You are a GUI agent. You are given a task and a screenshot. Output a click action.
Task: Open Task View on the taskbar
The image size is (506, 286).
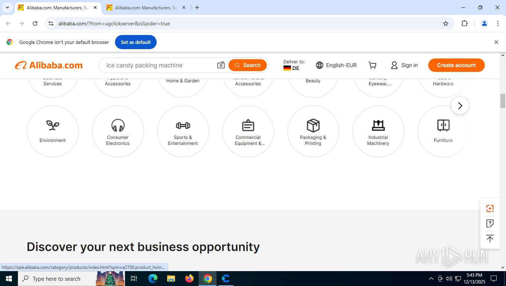tap(134, 279)
